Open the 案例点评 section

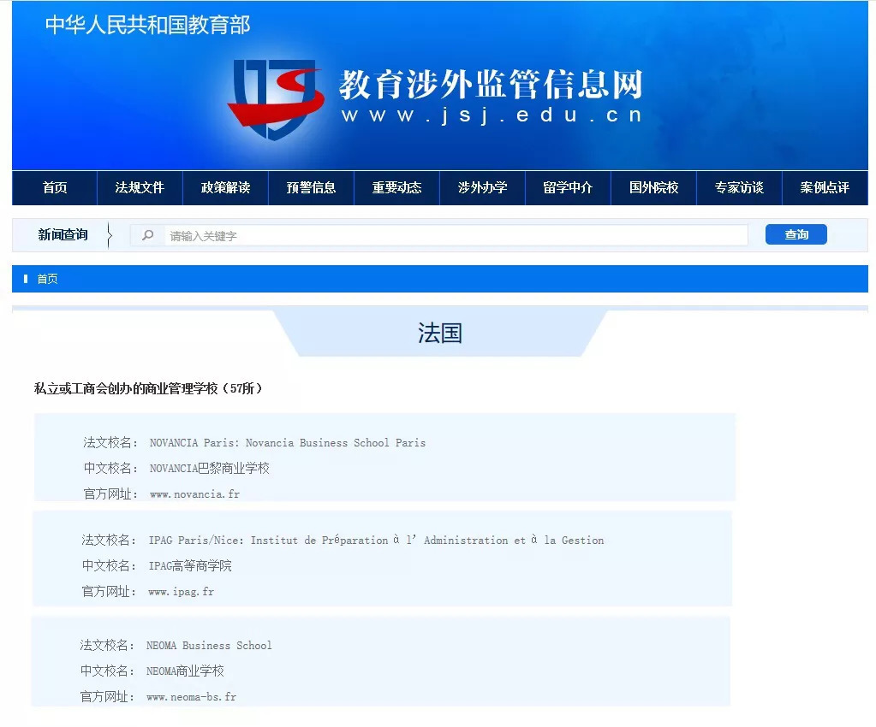tap(824, 187)
